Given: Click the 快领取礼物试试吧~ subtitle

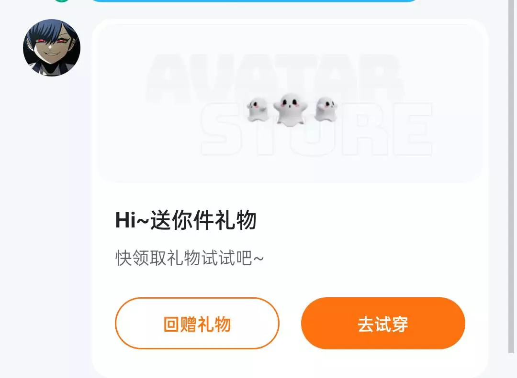Looking at the screenshot, I should (x=190, y=258).
